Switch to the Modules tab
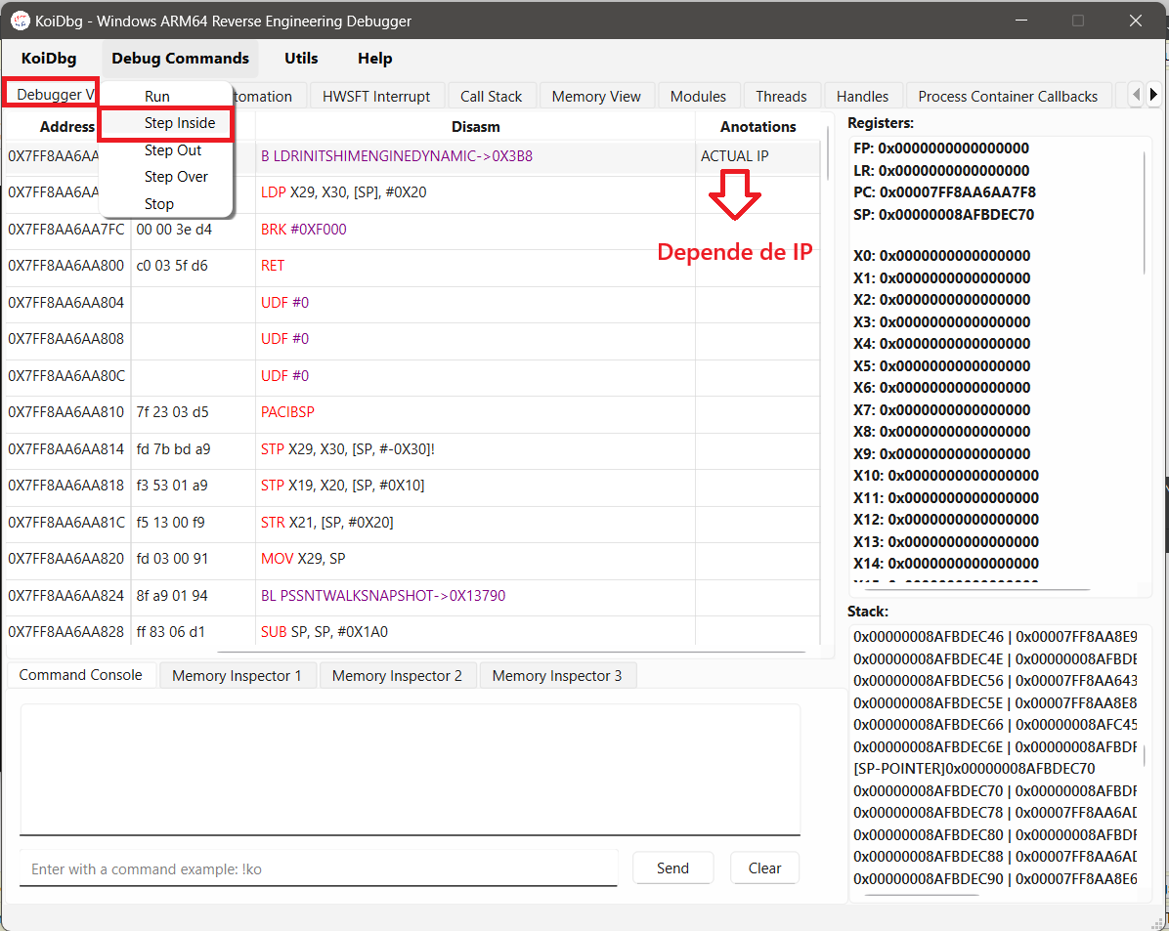This screenshot has height=931, width=1169. point(698,96)
